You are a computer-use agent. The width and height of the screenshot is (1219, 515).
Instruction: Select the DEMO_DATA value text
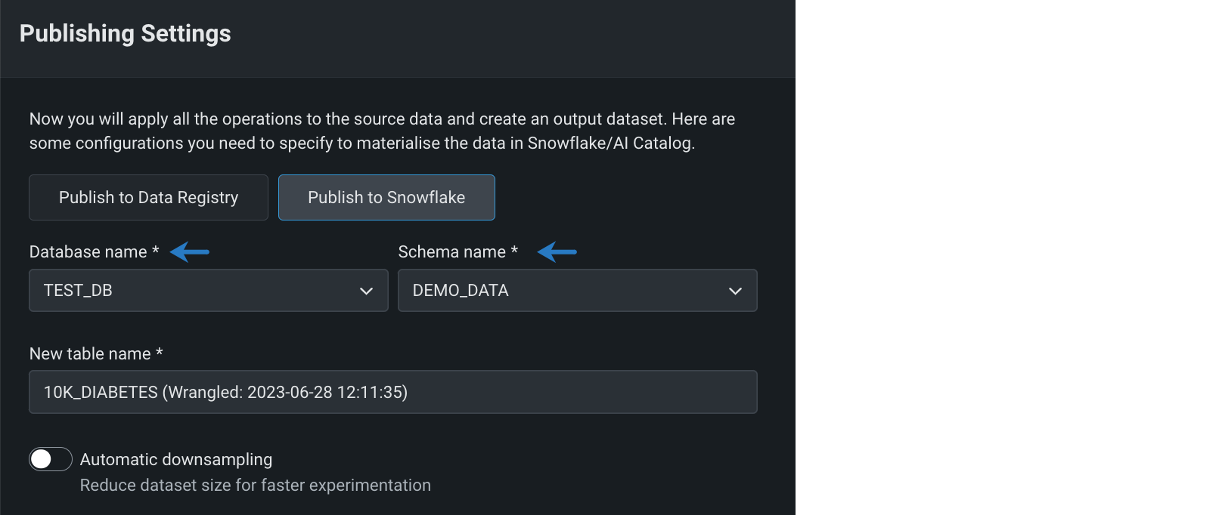(x=461, y=291)
